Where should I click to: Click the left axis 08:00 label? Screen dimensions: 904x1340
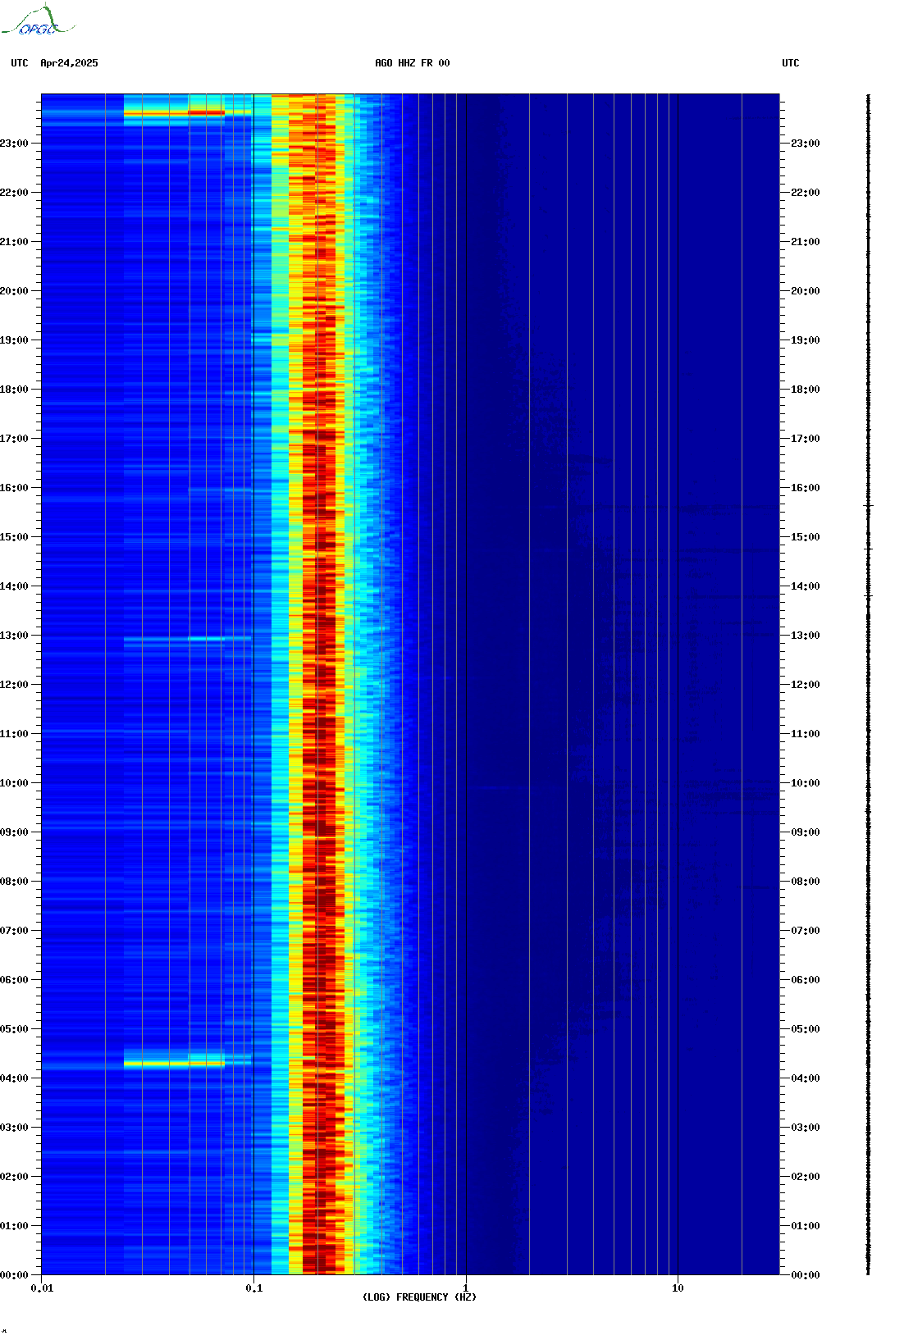click(x=14, y=882)
